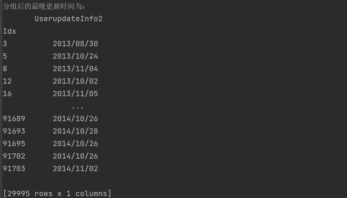Click index value 16
This screenshot has height=198, width=347.
pyautogui.click(x=7, y=94)
